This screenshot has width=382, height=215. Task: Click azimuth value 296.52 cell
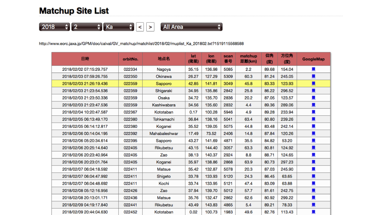[x=287, y=91]
